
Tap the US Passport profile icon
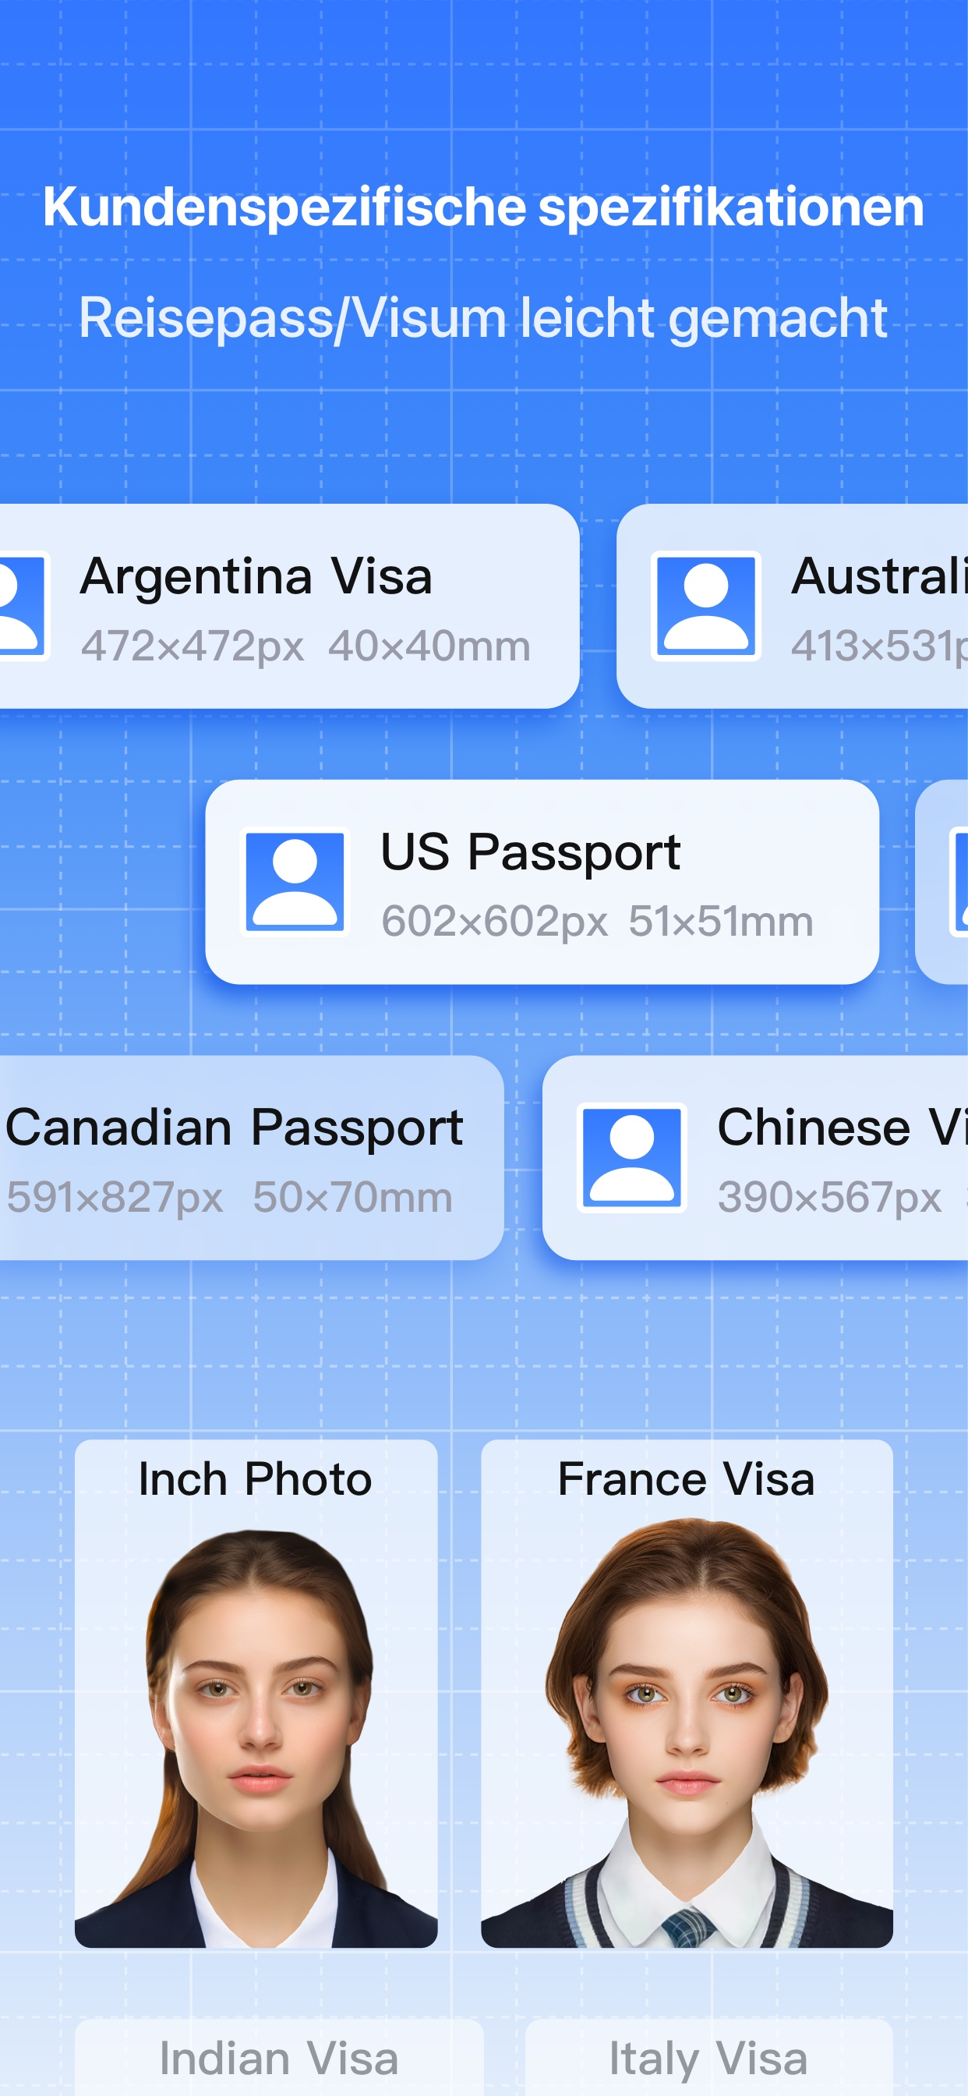tap(295, 882)
